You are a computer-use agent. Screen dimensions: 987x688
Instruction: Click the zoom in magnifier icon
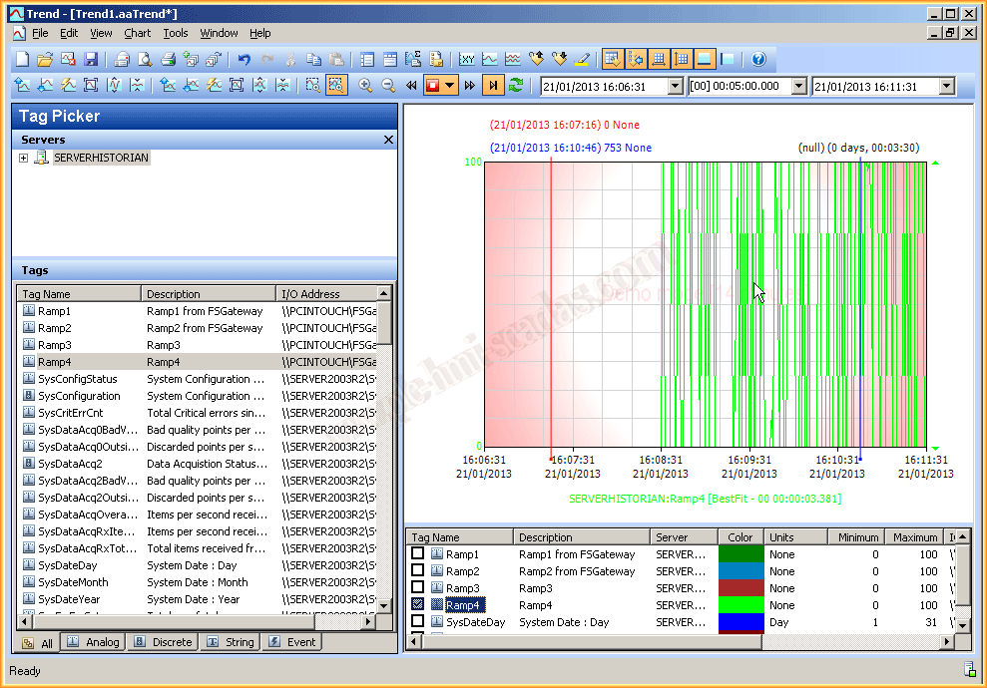tap(365, 86)
